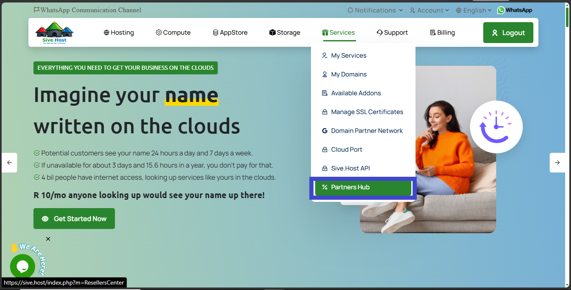The image size is (571, 290).
Task: Open the Support menu
Action: click(x=392, y=33)
